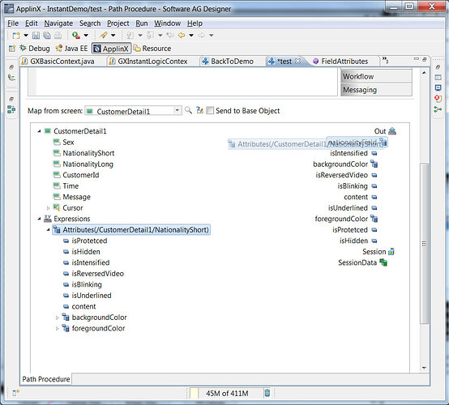
Task: Open the File menu
Action: click(13, 23)
